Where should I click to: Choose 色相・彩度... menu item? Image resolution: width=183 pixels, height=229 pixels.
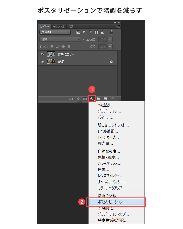[x=116, y=158]
